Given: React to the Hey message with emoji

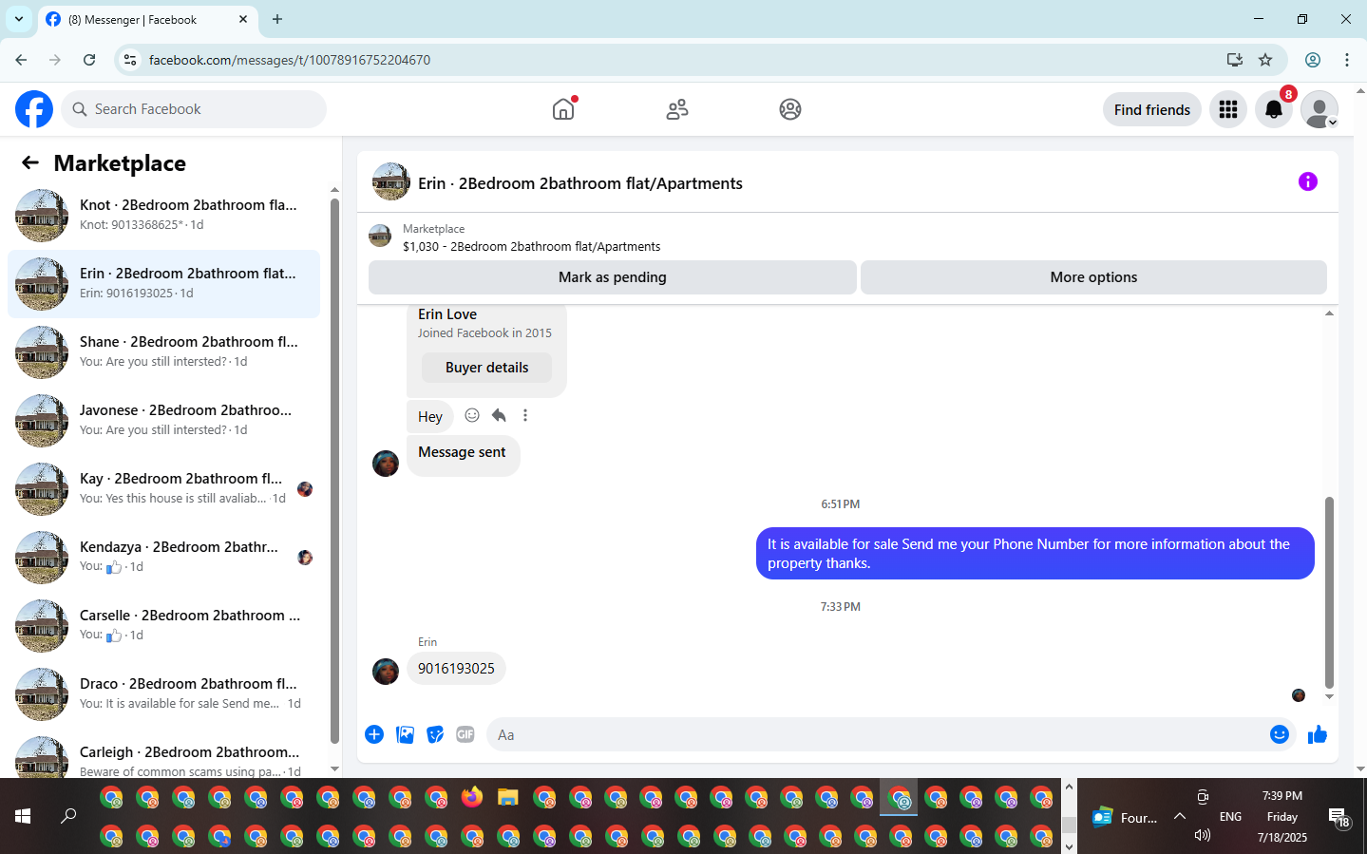Looking at the screenshot, I should coord(472,415).
